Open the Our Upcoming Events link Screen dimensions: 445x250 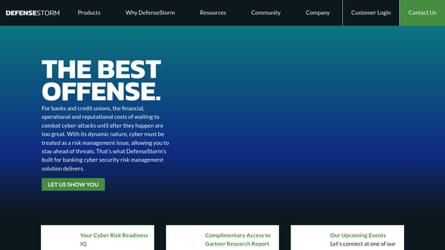358,235
